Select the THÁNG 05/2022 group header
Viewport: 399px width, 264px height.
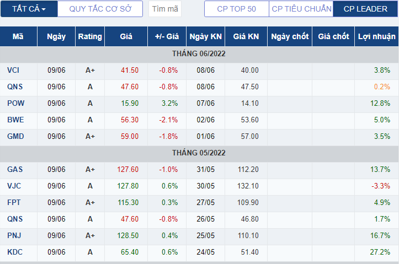(x=199, y=153)
